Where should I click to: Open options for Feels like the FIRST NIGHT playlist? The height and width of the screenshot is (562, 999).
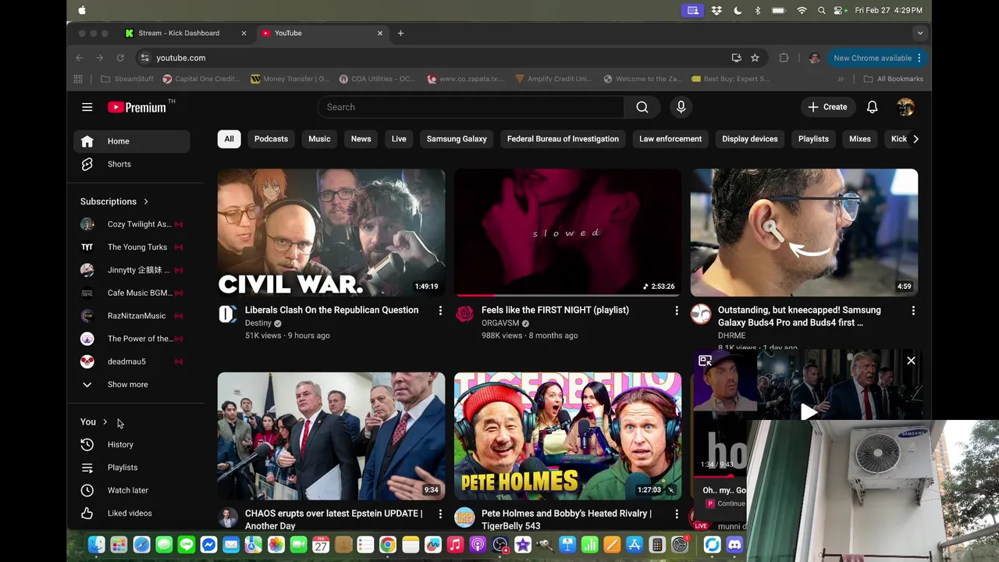click(x=677, y=311)
